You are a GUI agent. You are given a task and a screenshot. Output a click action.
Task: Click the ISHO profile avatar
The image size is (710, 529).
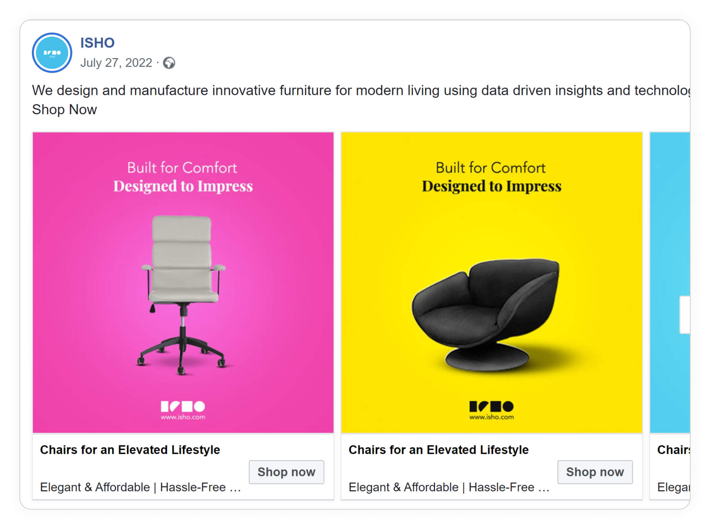(x=52, y=53)
